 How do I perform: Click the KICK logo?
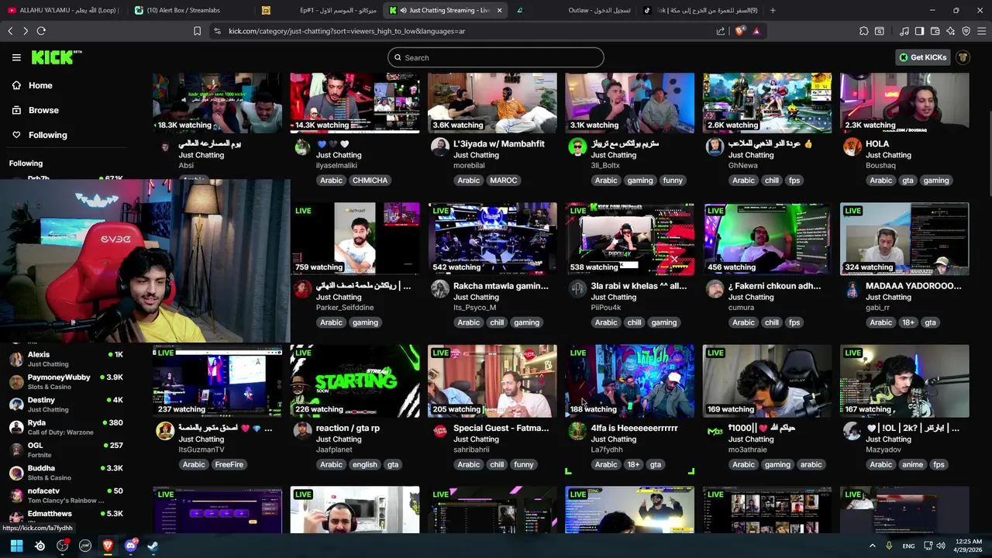click(x=56, y=57)
